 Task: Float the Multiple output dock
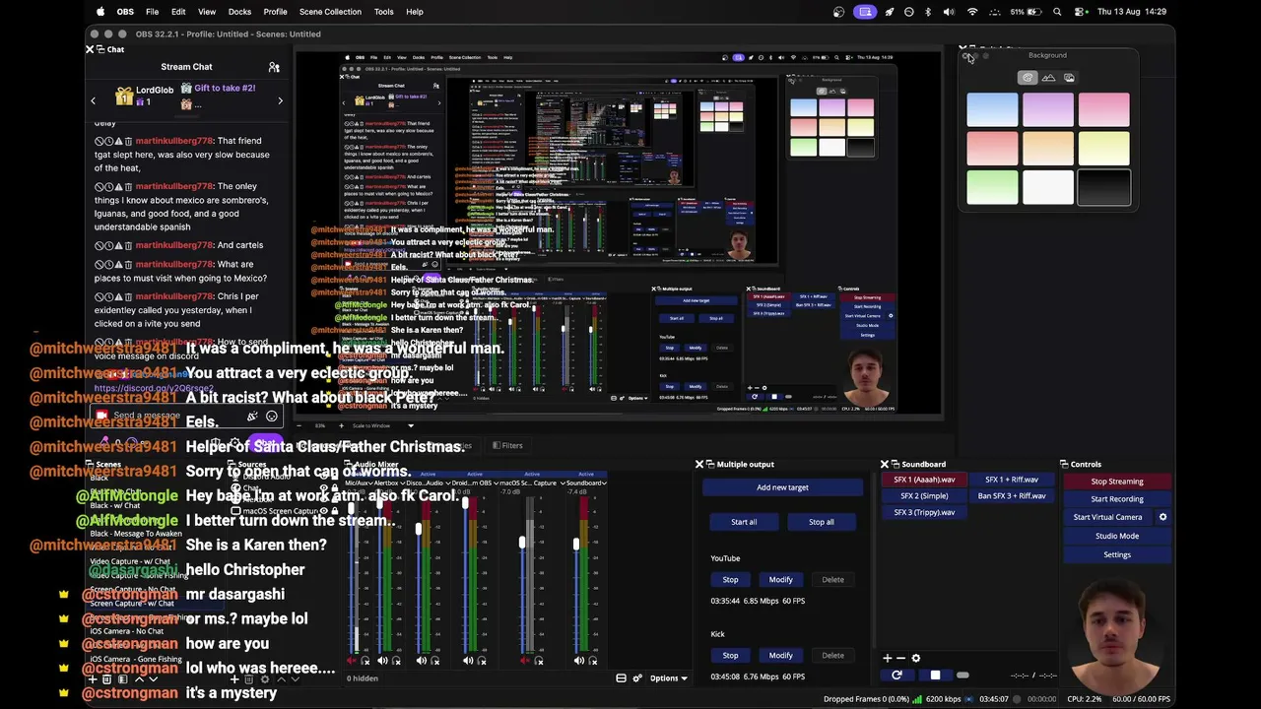click(x=710, y=464)
